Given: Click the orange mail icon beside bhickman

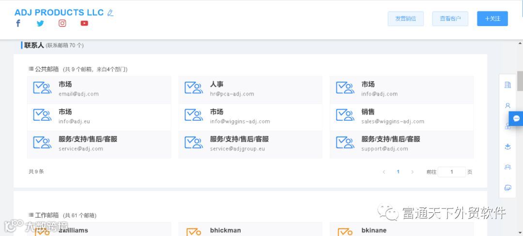Looking at the screenshot, I should pyautogui.click(x=194, y=232).
